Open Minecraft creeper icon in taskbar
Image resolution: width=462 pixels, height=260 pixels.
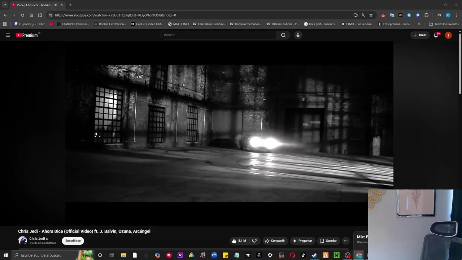(x=336, y=255)
